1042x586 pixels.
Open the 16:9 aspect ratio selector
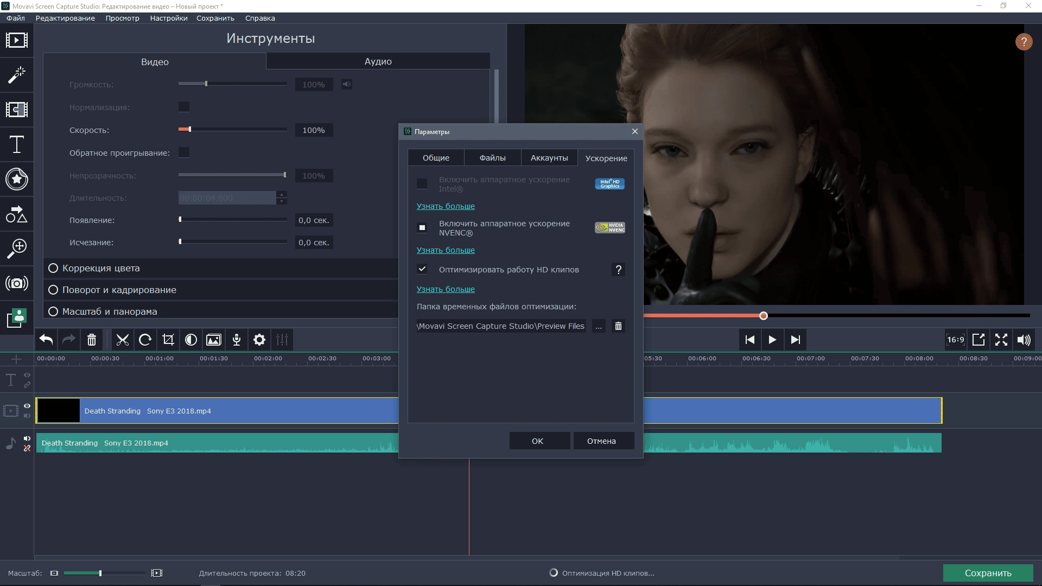(x=956, y=340)
